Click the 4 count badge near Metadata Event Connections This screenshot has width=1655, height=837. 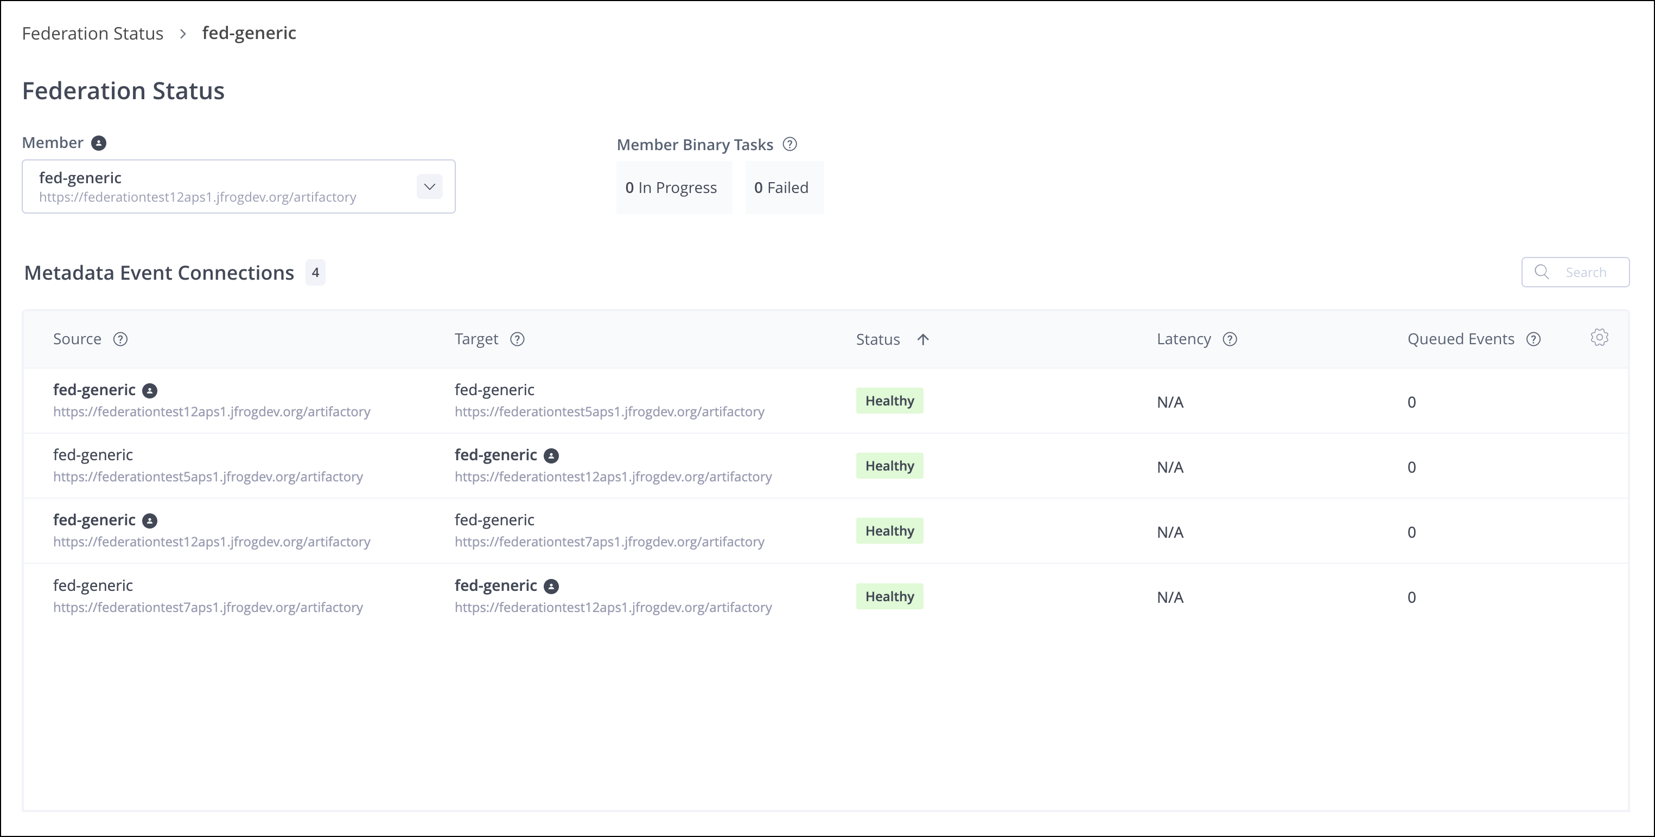315,272
